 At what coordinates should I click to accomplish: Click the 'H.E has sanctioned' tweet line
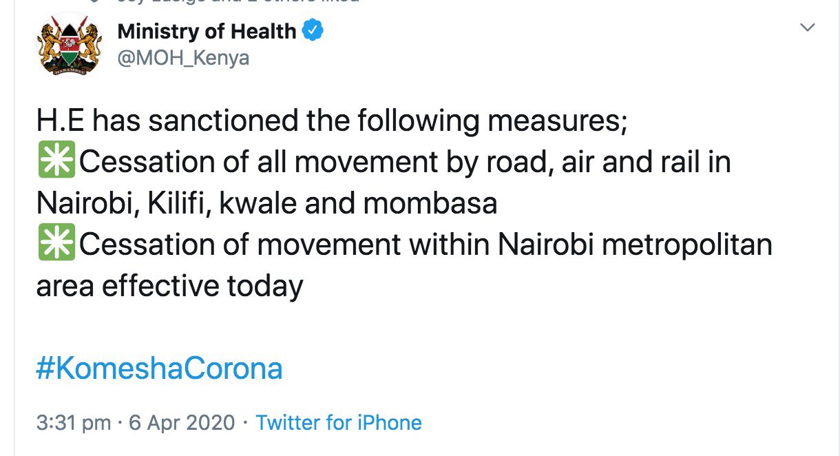332,122
